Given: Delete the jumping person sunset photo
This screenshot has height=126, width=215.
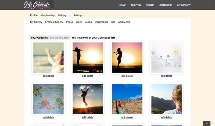Looking at the screenshot, I should click(x=90, y=117).
